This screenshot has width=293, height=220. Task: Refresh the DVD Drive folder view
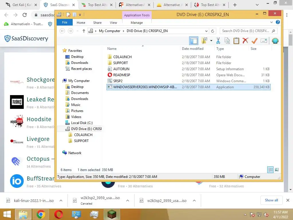(x=213, y=31)
